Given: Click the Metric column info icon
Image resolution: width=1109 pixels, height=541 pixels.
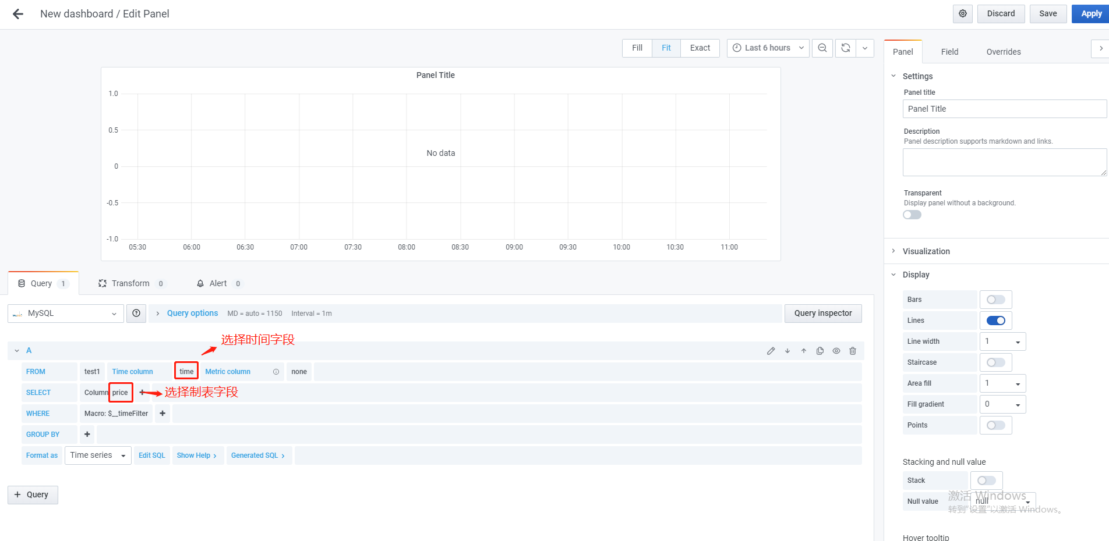Looking at the screenshot, I should click(276, 372).
